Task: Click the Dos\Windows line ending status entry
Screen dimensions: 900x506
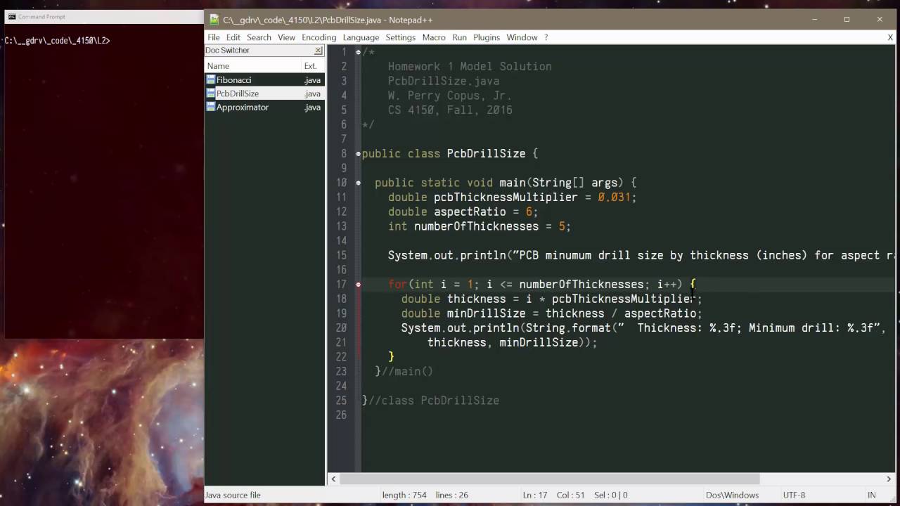Action: click(732, 495)
